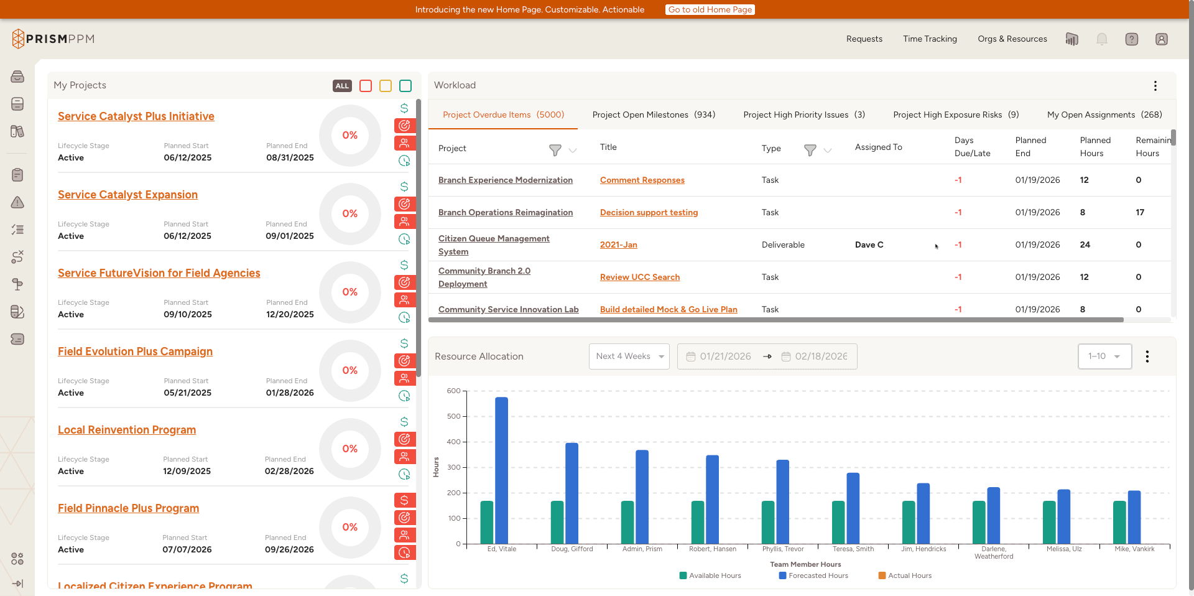Click the Go to old Home Page button
Screen dimensions: 1194x596
(710, 9)
